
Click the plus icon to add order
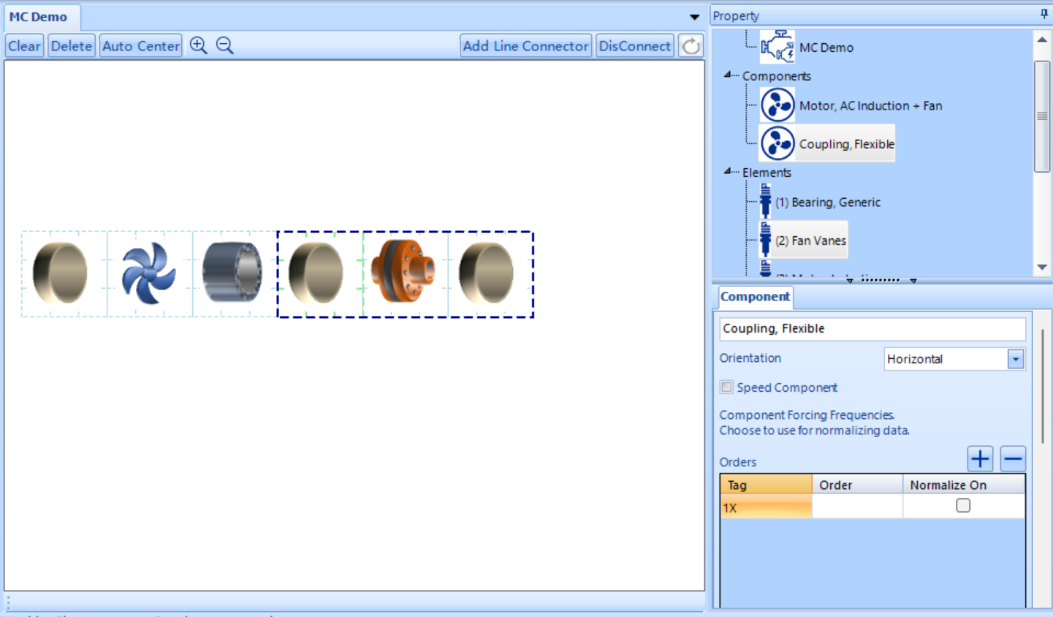[x=980, y=459]
